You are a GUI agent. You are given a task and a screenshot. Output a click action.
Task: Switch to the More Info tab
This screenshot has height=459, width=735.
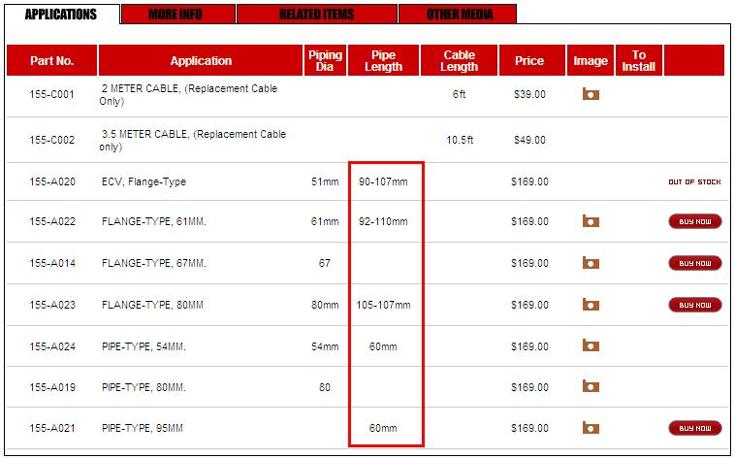pyautogui.click(x=177, y=15)
